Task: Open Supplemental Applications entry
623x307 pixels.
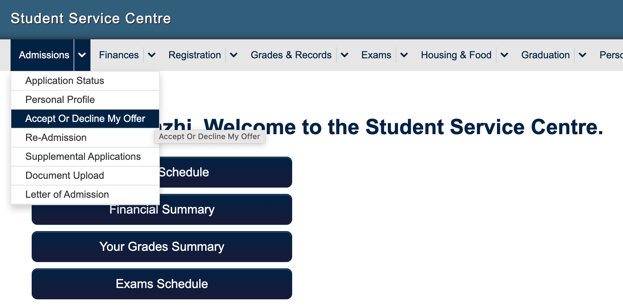Action: click(x=83, y=157)
